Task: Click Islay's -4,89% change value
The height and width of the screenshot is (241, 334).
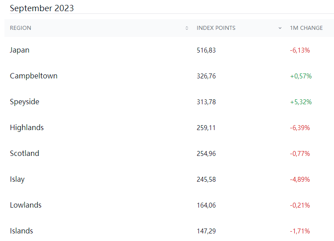Action: pyautogui.click(x=300, y=180)
